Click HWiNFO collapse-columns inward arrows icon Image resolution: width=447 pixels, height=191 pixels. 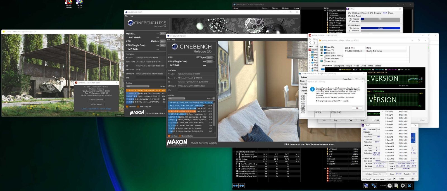242,186
